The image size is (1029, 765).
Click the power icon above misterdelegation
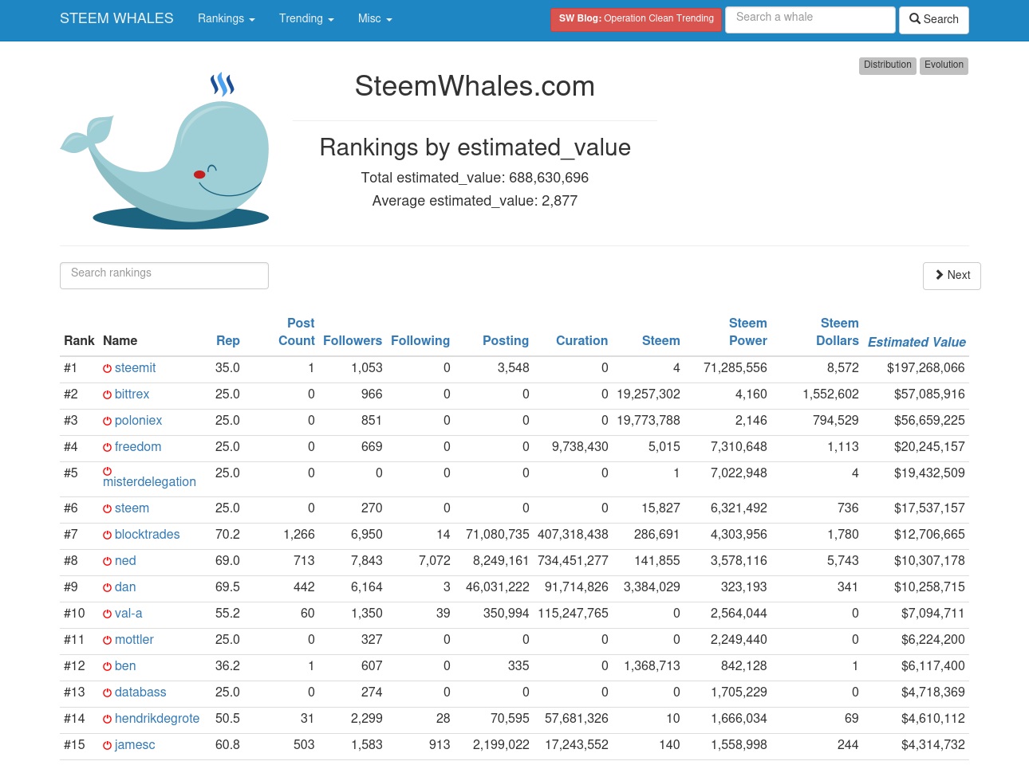click(107, 471)
